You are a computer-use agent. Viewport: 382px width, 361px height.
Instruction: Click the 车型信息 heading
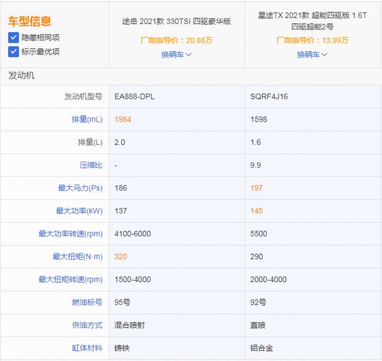29,21
